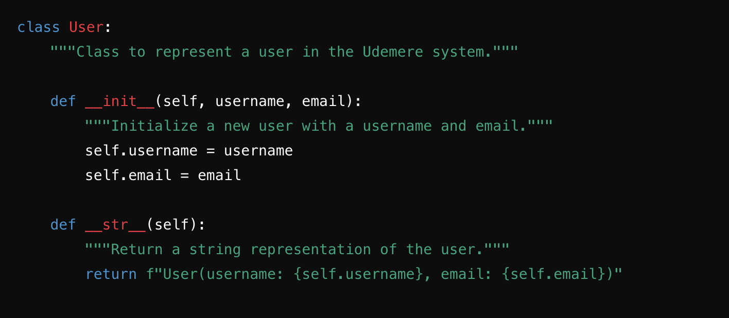
Task: Click the "__str__" method name
Action: [x=115, y=225]
